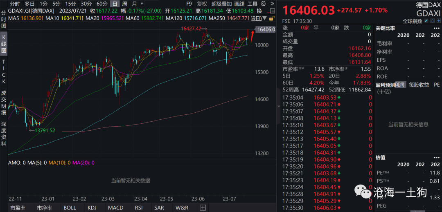
Task: Select the SAR indicator tab
Action: tap(159, 208)
